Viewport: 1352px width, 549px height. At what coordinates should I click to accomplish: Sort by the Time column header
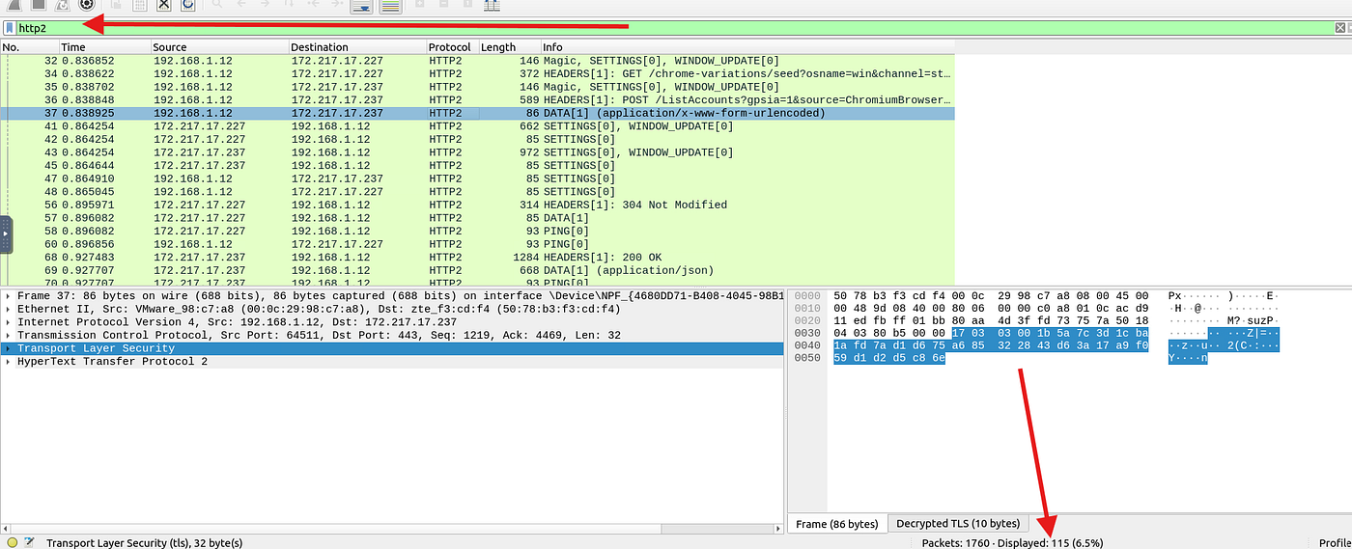(x=104, y=47)
